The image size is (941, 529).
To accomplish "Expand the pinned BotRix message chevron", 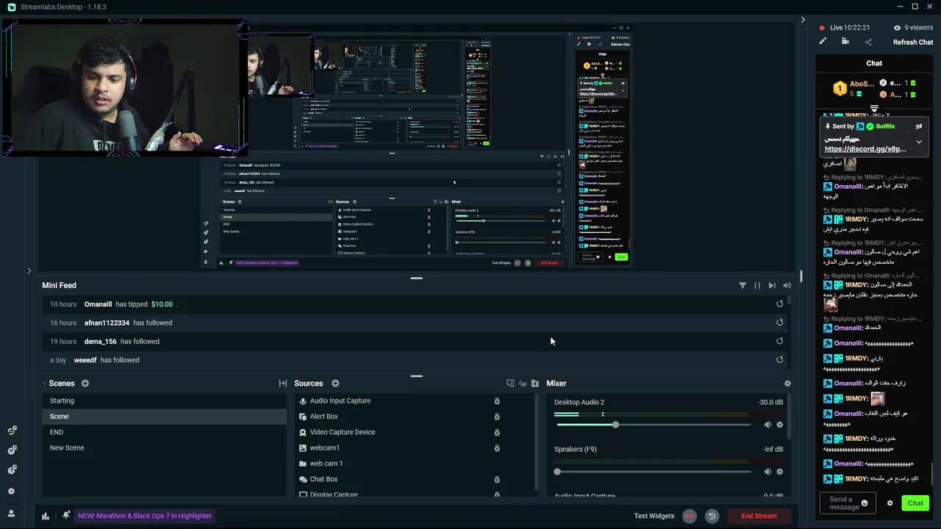I will pyautogui.click(x=919, y=143).
